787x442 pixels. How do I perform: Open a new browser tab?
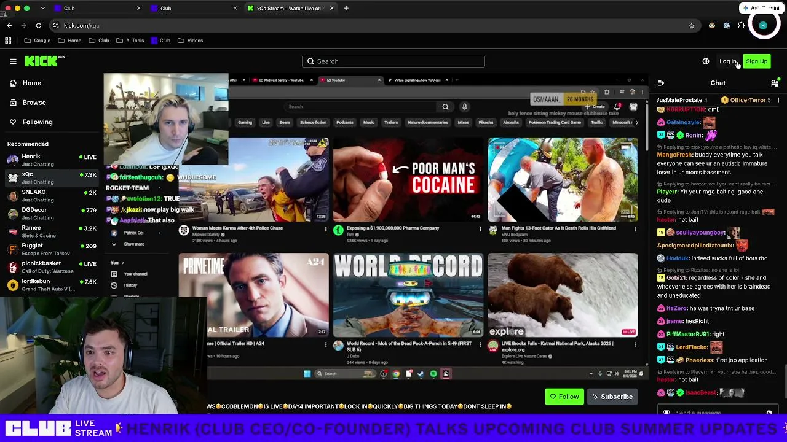point(346,9)
